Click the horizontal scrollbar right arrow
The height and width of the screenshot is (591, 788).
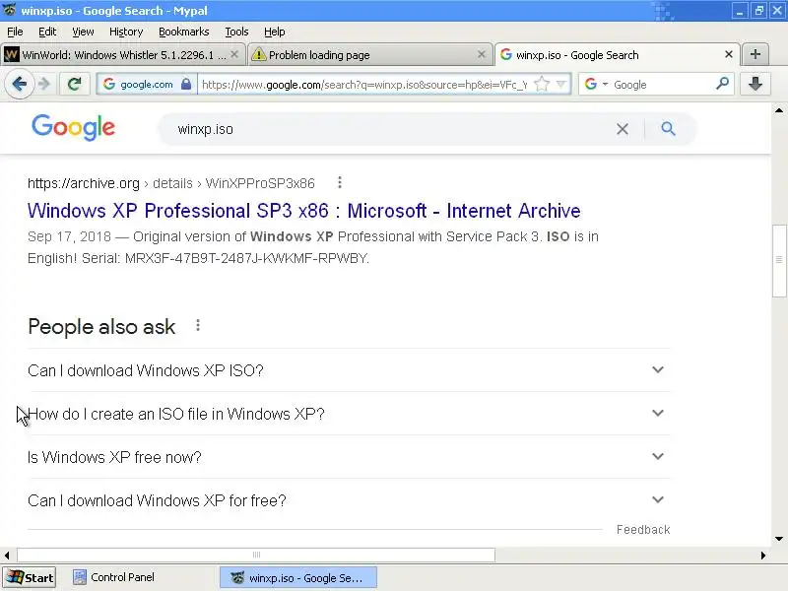[x=763, y=555]
